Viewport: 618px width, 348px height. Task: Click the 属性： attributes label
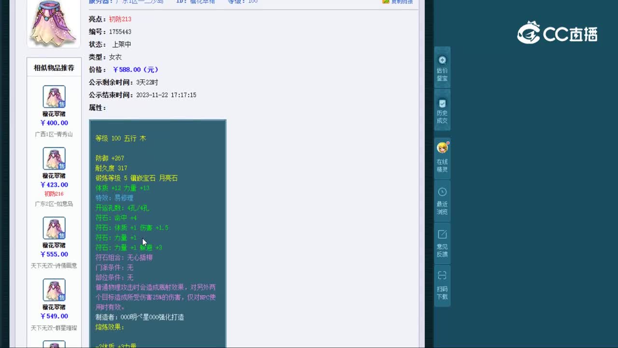[98, 108]
